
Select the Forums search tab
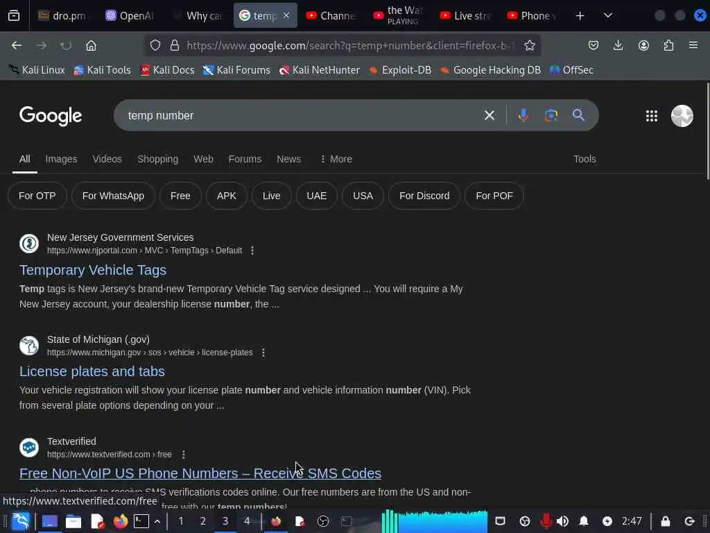tap(245, 159)
